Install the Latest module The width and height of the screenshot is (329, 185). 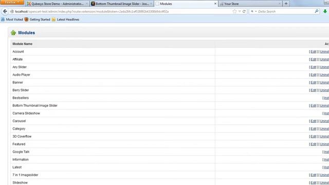326,168
